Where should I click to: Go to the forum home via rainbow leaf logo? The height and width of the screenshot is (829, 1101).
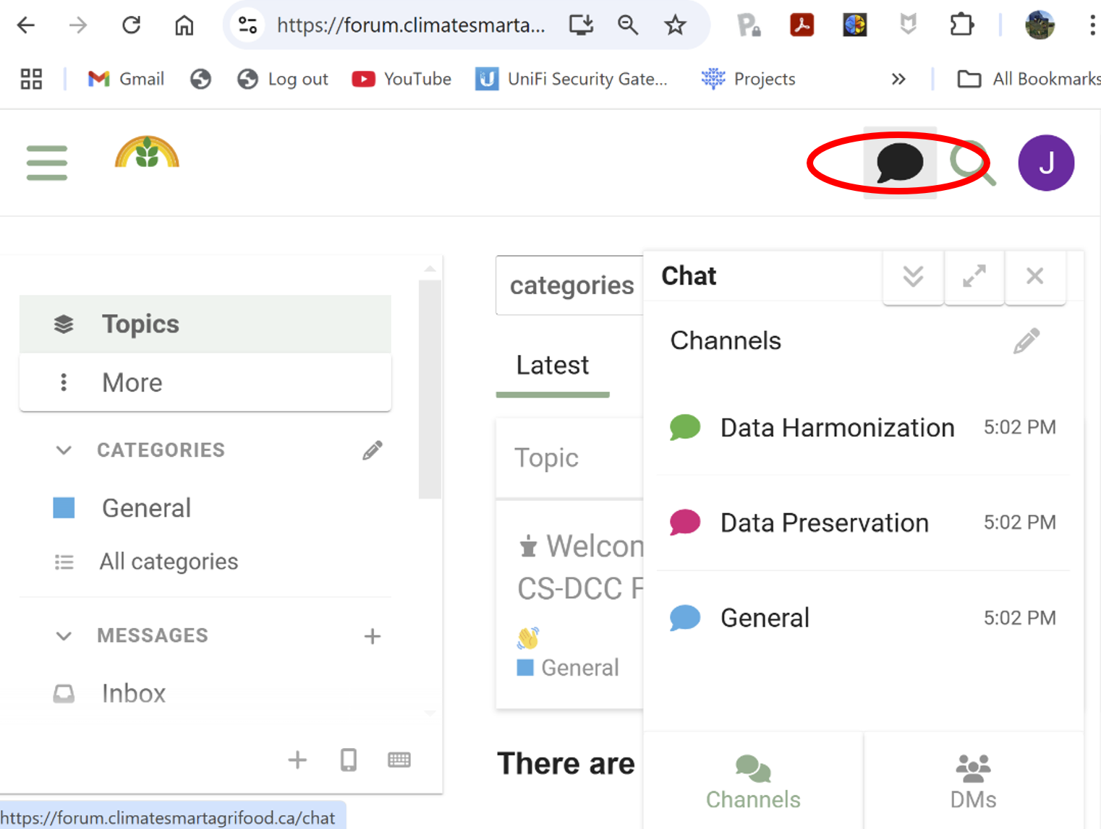click(147, 152)
